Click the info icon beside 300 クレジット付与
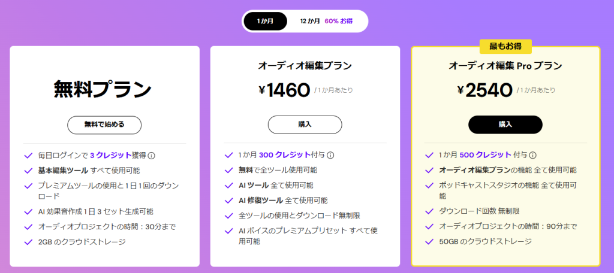 pyautogui.click(x=331, y=155)
